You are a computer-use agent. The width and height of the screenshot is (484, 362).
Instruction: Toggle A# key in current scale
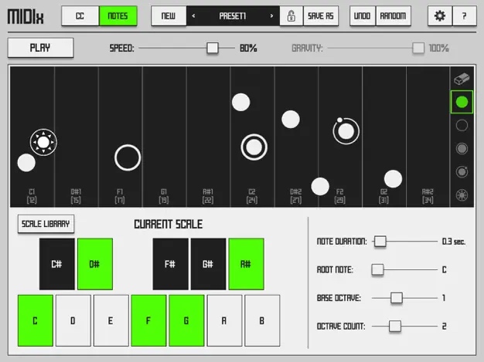pyautogui.click(x=246, y=264)
